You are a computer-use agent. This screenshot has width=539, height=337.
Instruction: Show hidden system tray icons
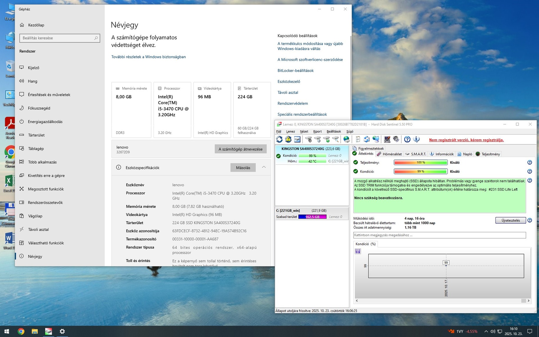point(486,331)
